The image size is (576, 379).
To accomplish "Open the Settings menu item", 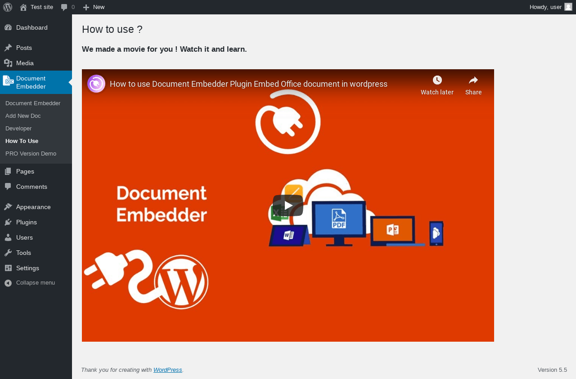I will (x=36, y=268).
